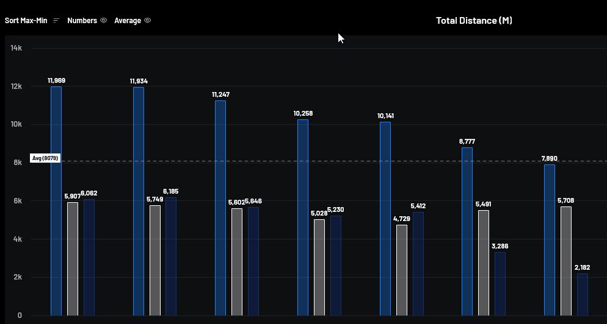Click the value text 5,708
The image size is (607, 324).
pyautogui.click(x=566, y=201)
